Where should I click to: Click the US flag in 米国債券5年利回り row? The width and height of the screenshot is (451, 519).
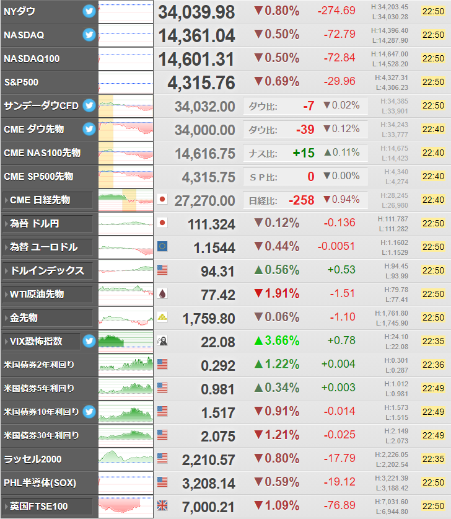(x=162, y=388)
